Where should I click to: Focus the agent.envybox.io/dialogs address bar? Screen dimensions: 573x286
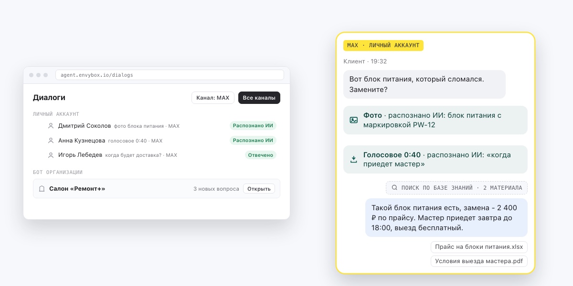tap(170, 75)
